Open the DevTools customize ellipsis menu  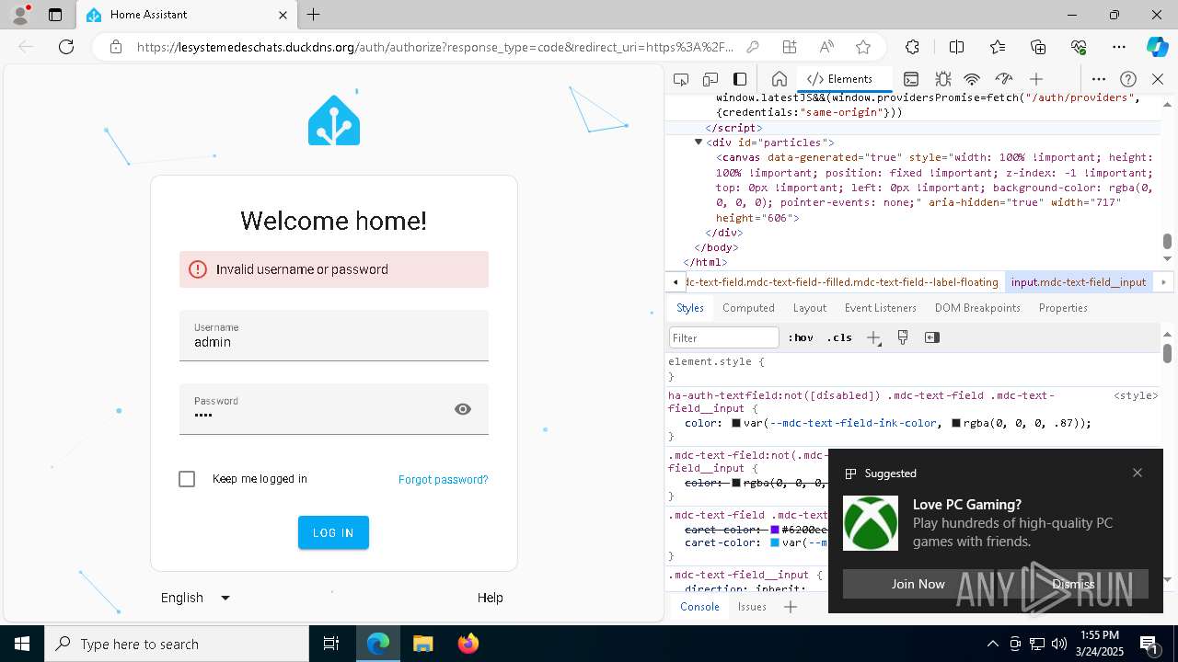tap(1099, 79)
